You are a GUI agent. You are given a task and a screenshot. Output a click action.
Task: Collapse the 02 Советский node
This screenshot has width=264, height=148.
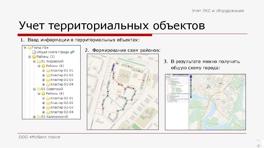pyautogui.click(x=34, y=89)
